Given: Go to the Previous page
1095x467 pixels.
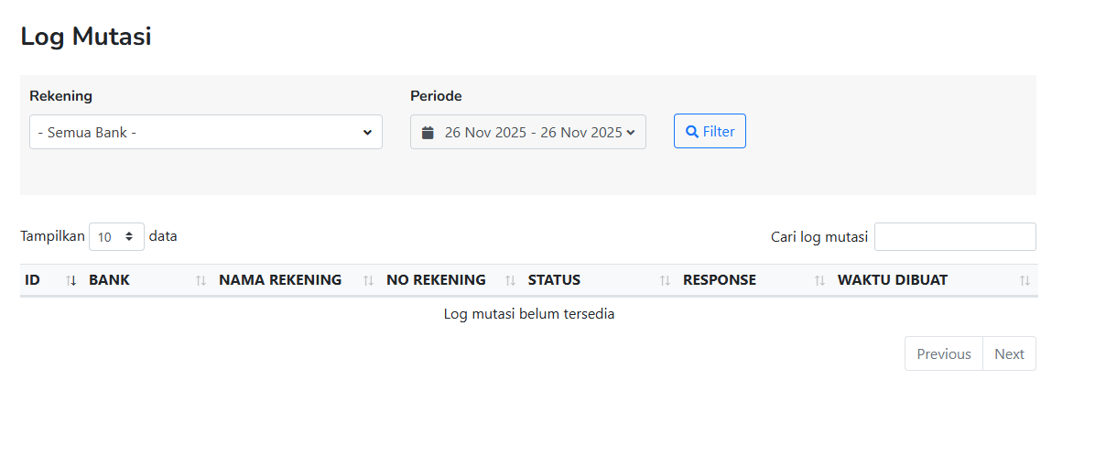Looking at the screenshot, I should [943, 353].
